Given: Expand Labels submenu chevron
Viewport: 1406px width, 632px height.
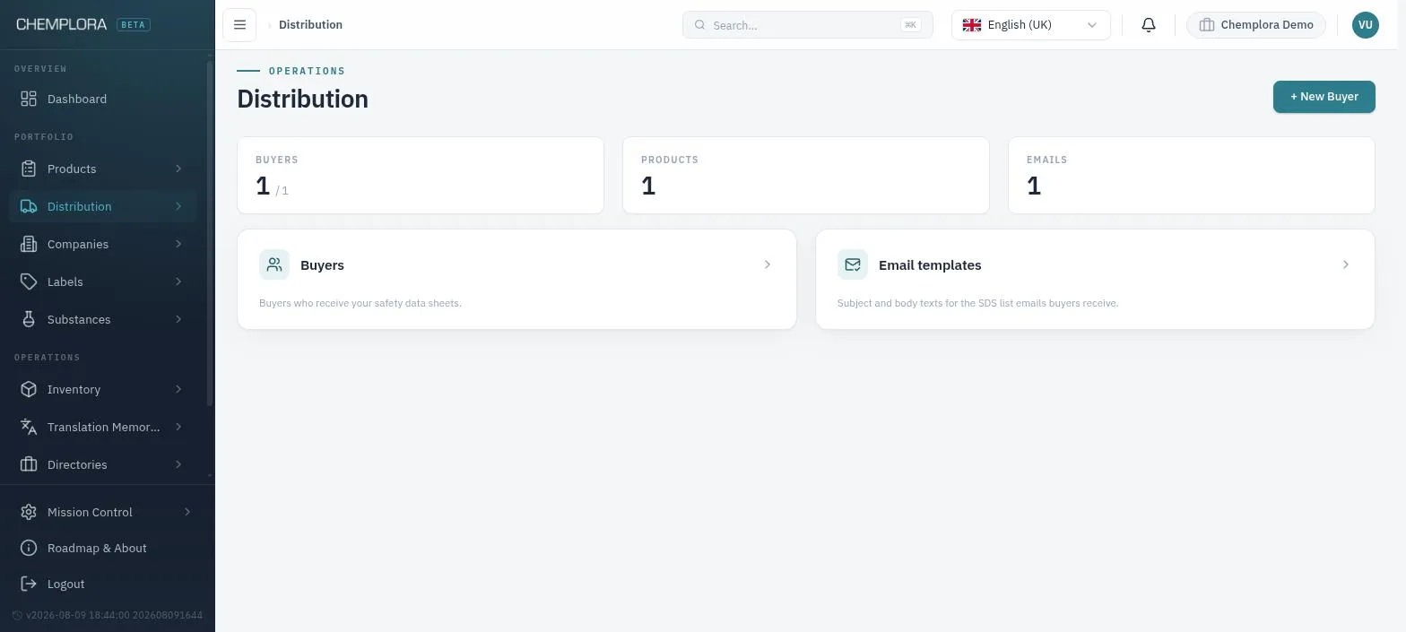Looking at the screenshot, I should point(178,281).
